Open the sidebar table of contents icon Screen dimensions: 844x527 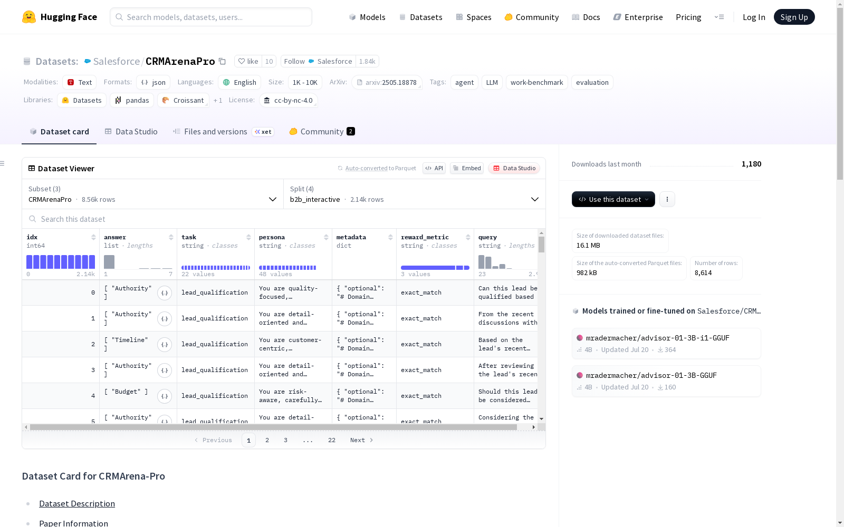[2, 163]
